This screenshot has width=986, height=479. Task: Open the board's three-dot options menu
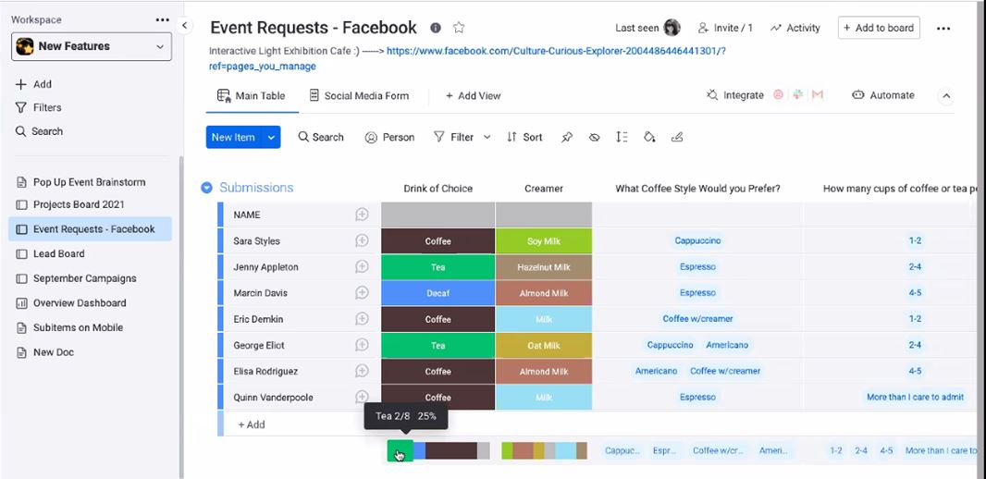pyautogui.click(x=943, y=28)
